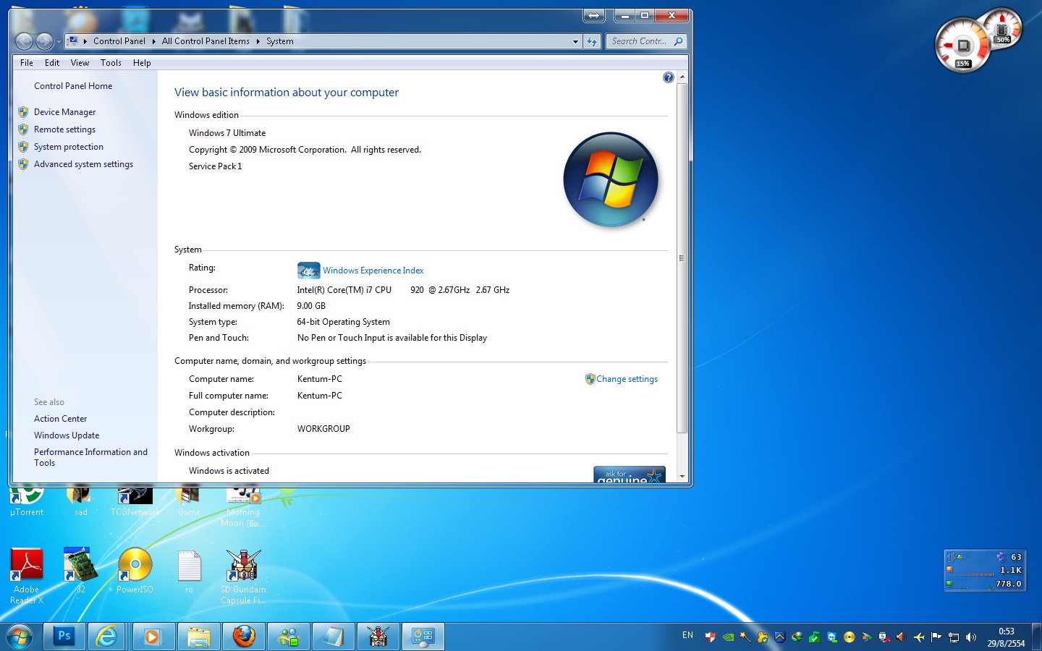Viewport: 1042px width, 651px height.
Task: Click the gold disc tray icon
Action: coord(850,637)
